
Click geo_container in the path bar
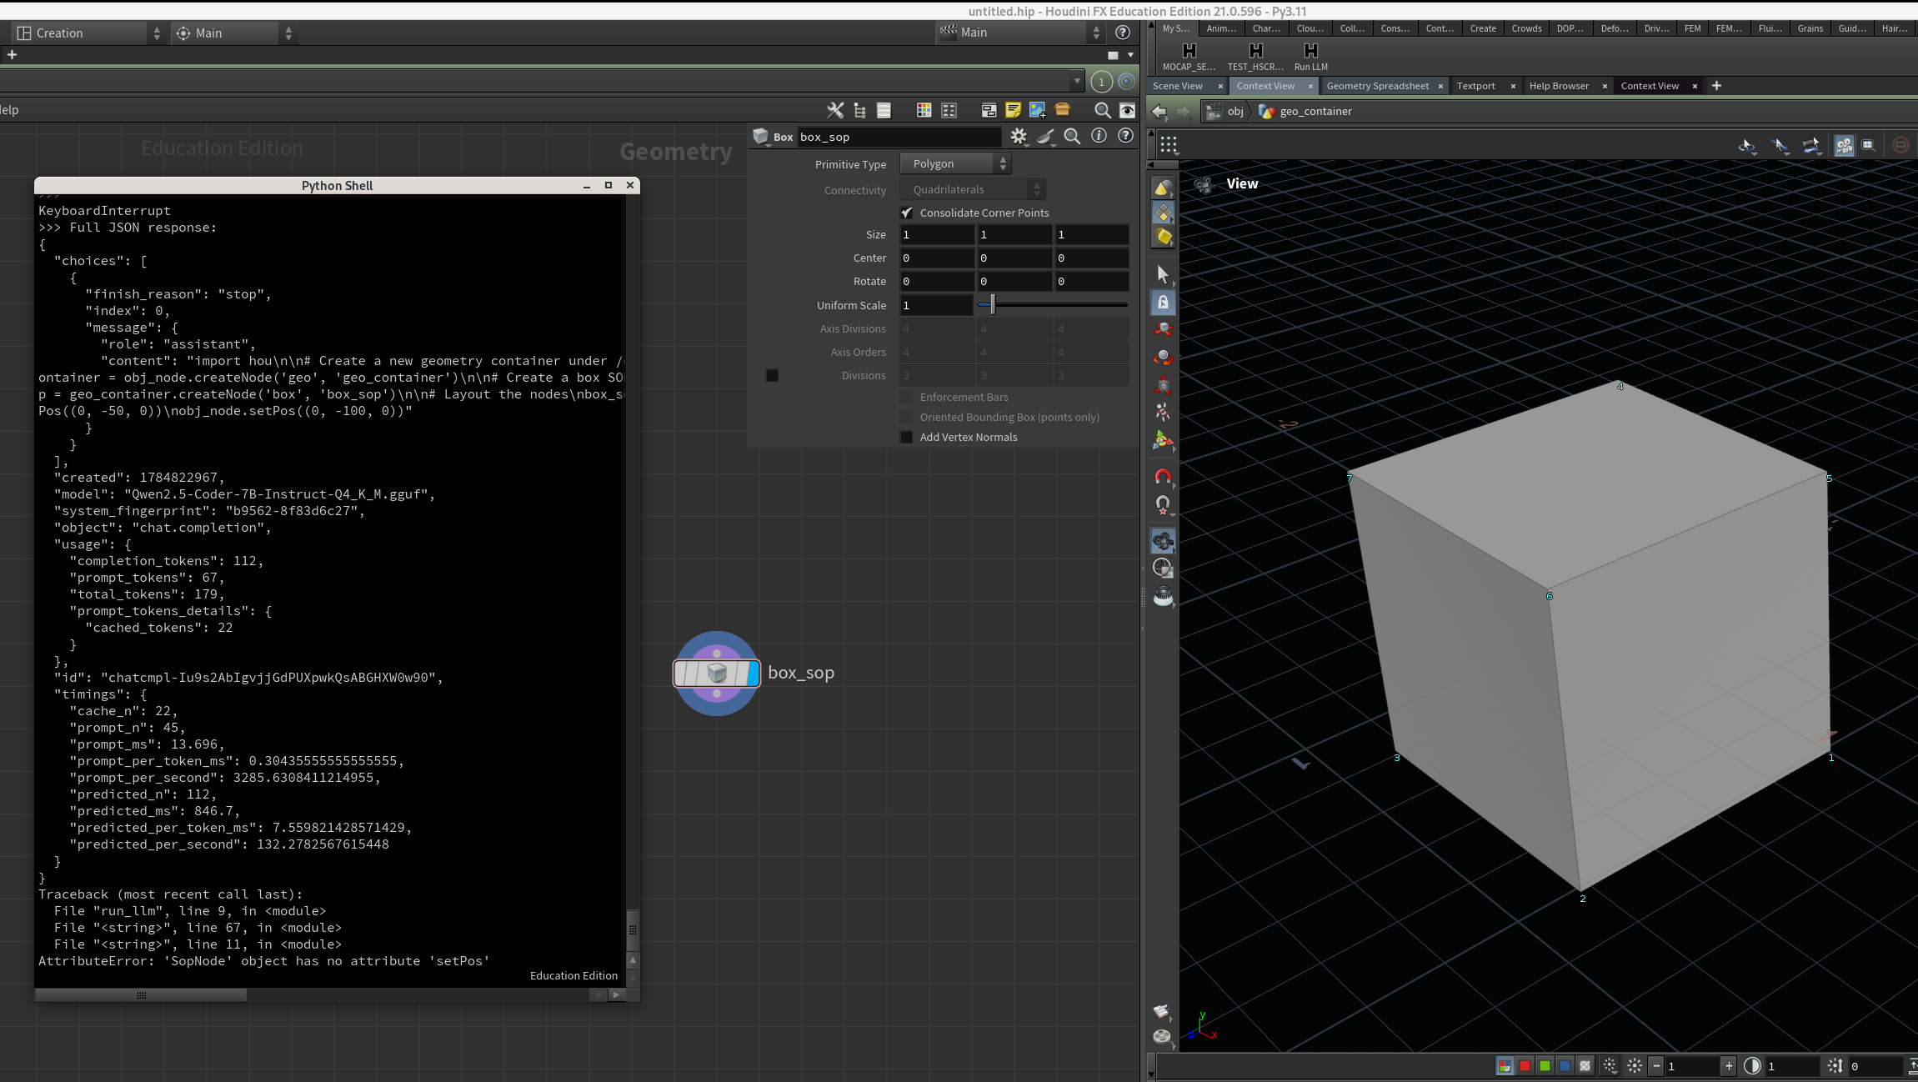point(1315,111)
